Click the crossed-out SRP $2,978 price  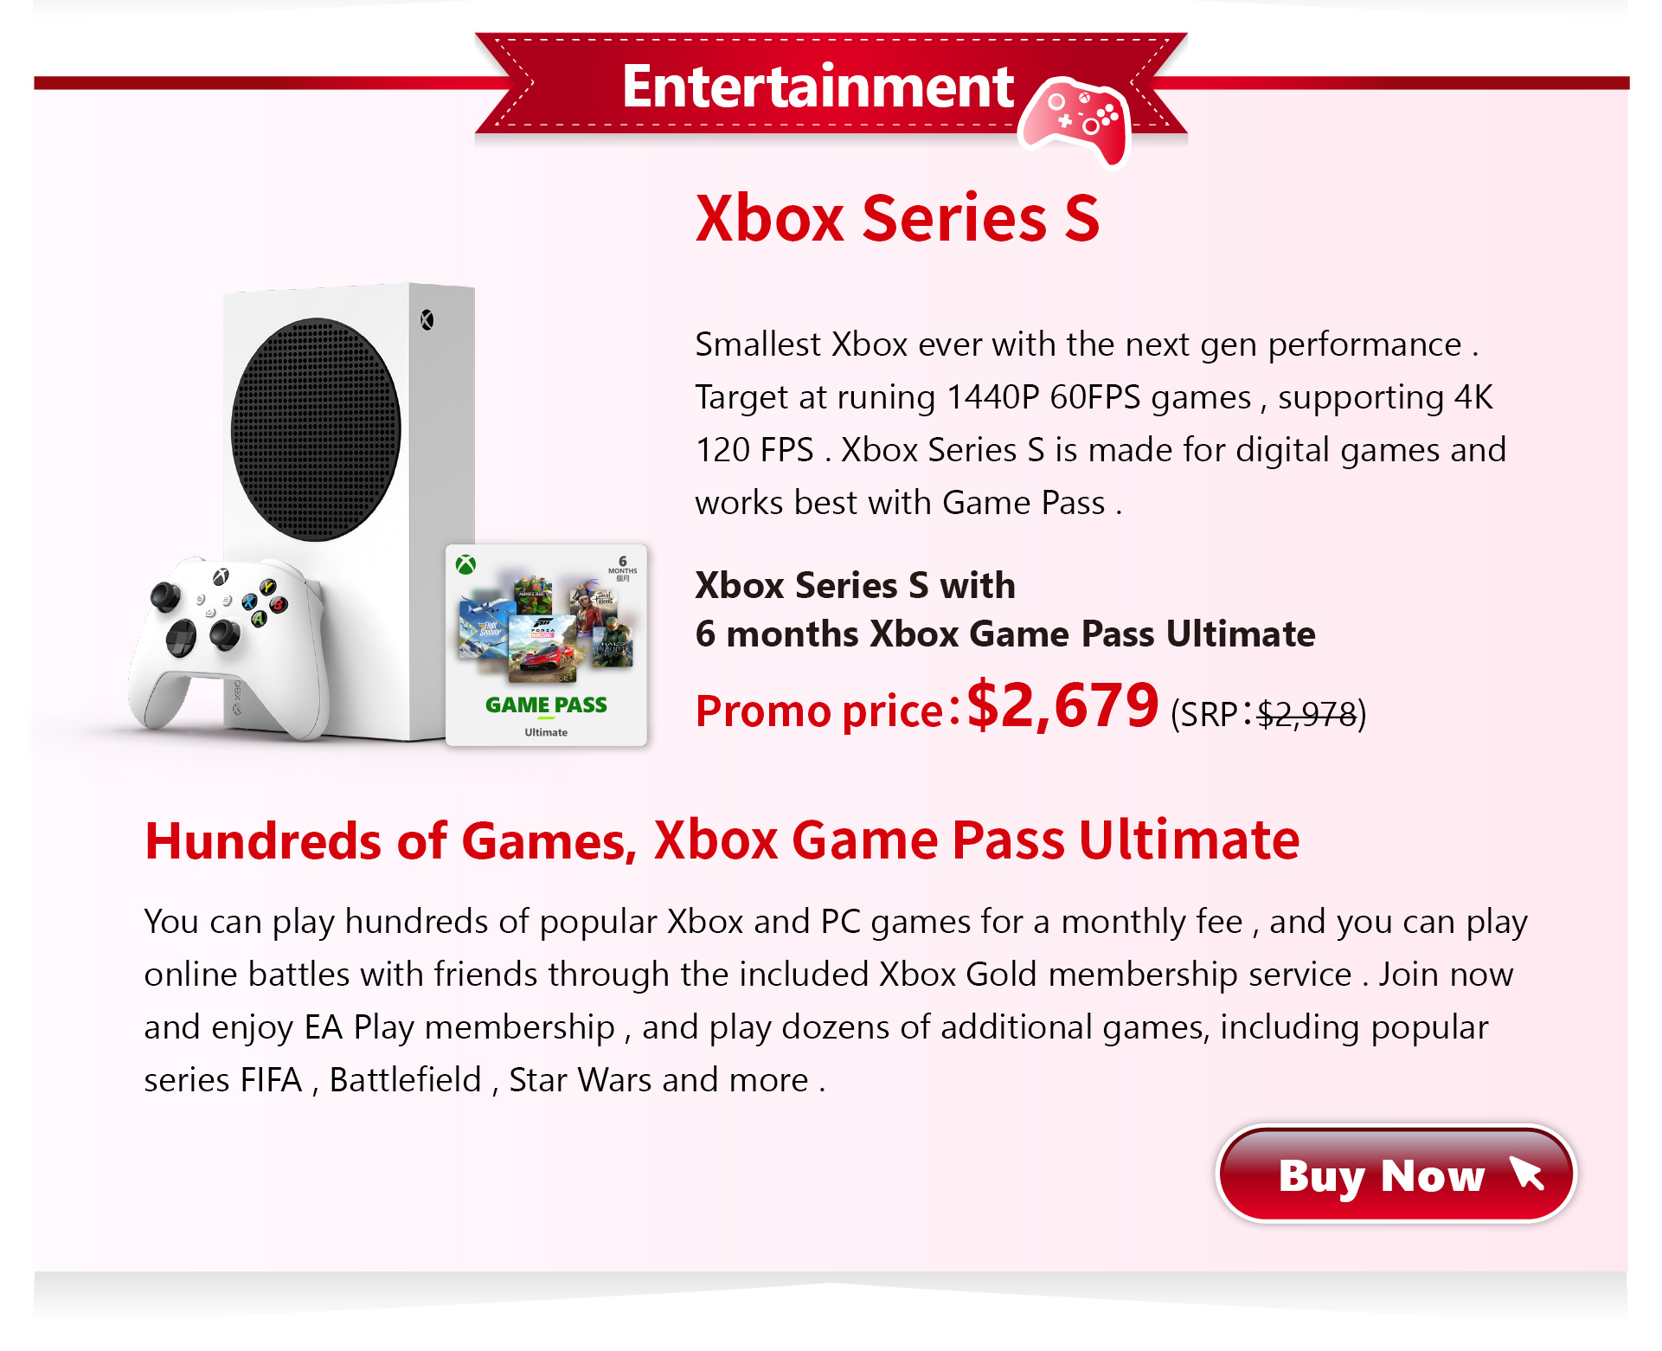coord(1306,714)
